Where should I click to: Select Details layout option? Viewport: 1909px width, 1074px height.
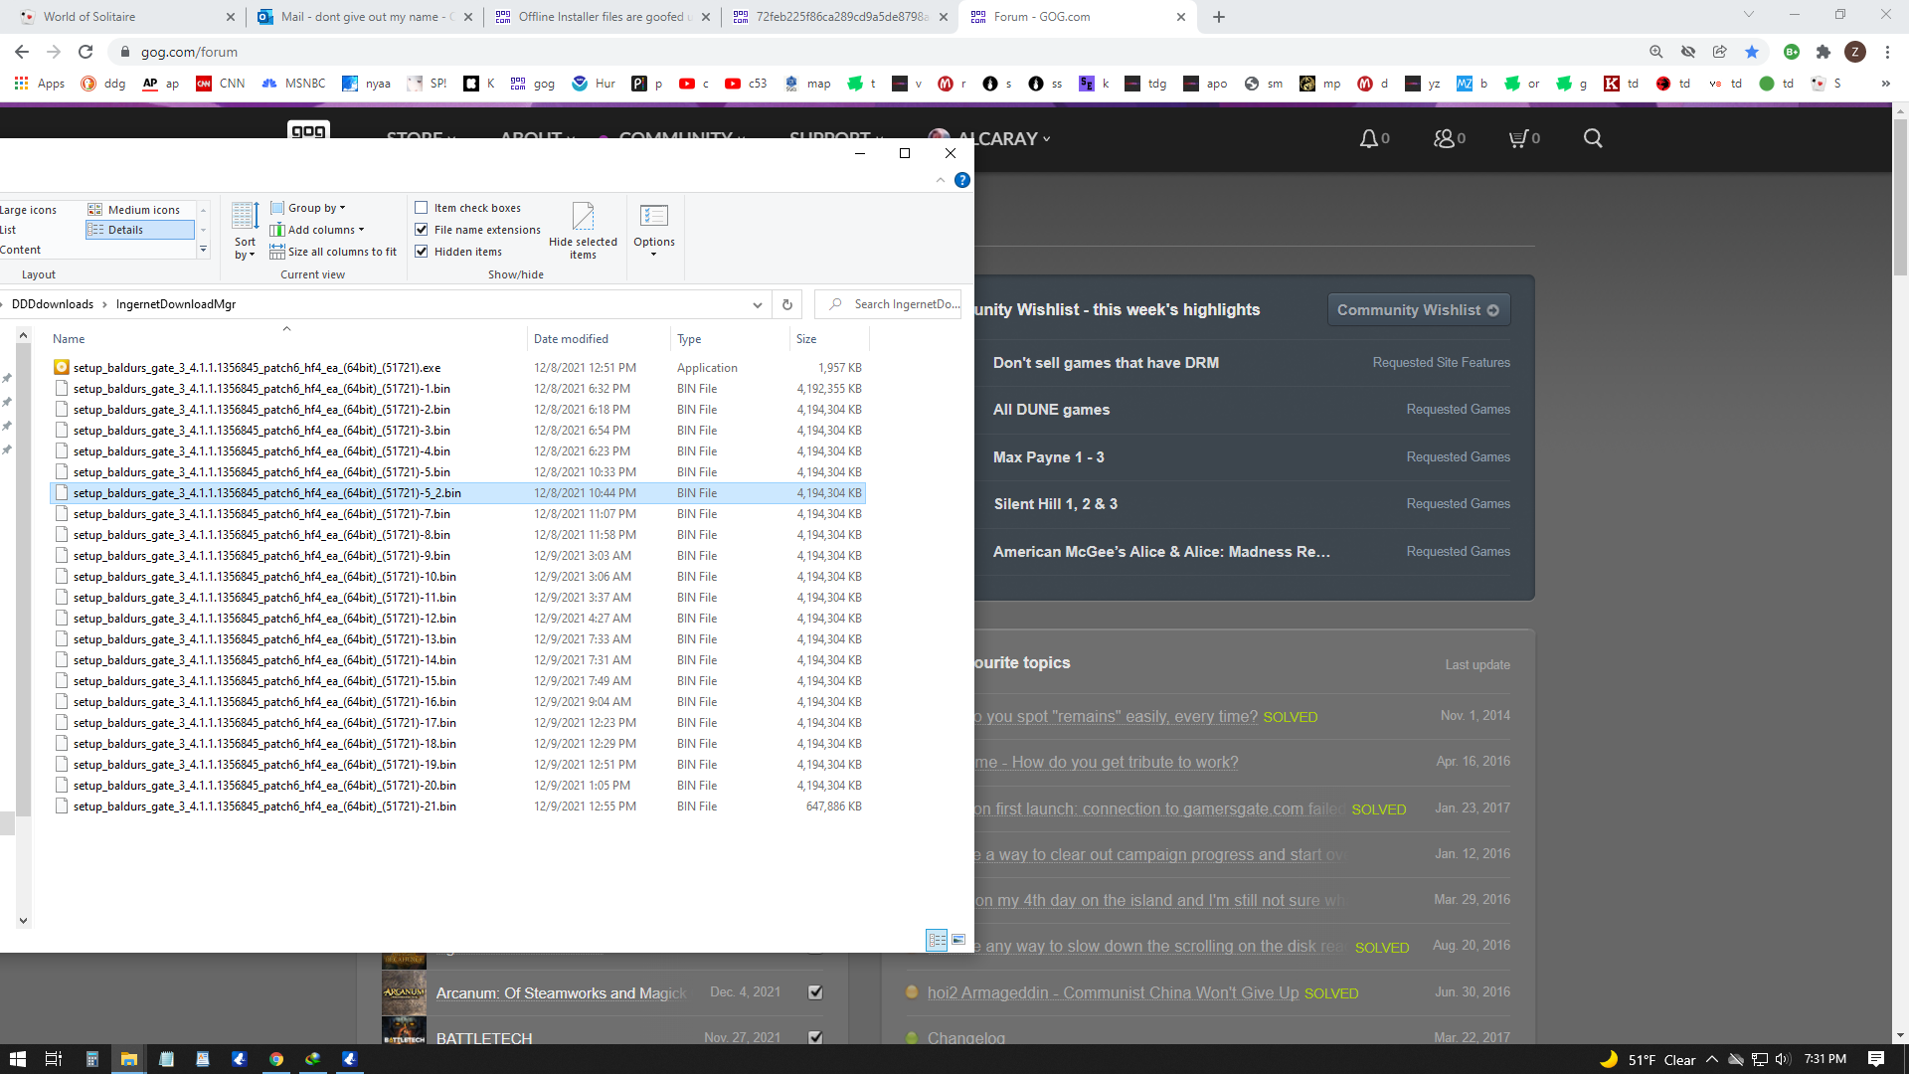pyautogui.click(x=139, y=230)
